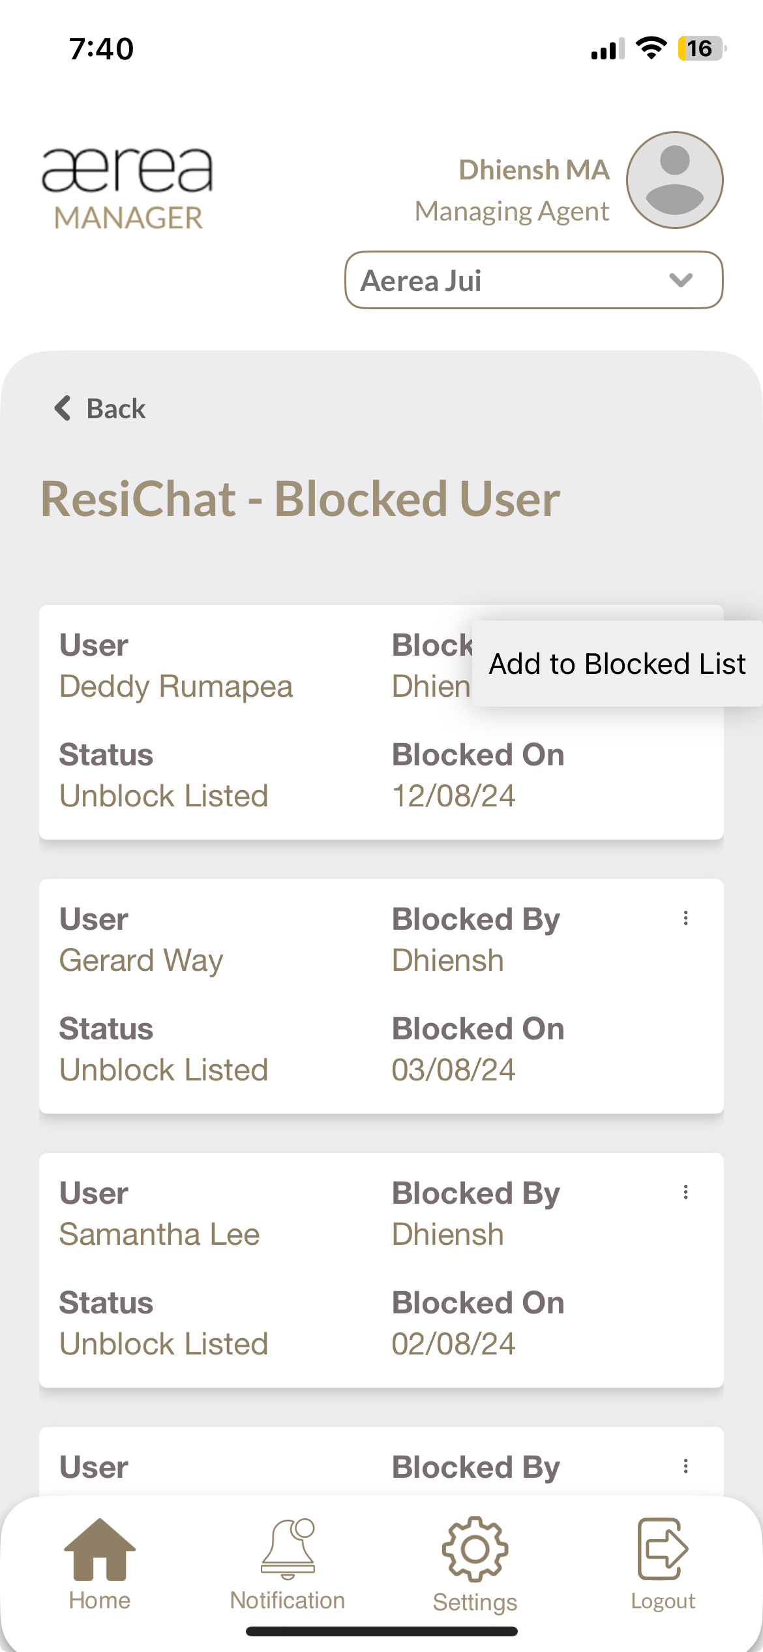Image resolution: width=763 pixels, height=1652 pixels.
Task: Tap Gerard Way user name
Action: click(141, 960)
